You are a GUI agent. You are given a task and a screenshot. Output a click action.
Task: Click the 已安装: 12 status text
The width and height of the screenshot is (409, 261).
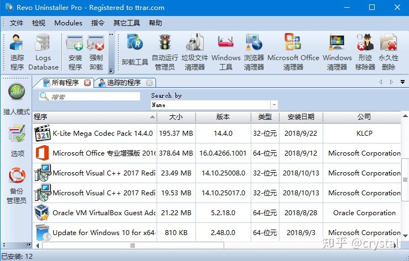(17, 257)
